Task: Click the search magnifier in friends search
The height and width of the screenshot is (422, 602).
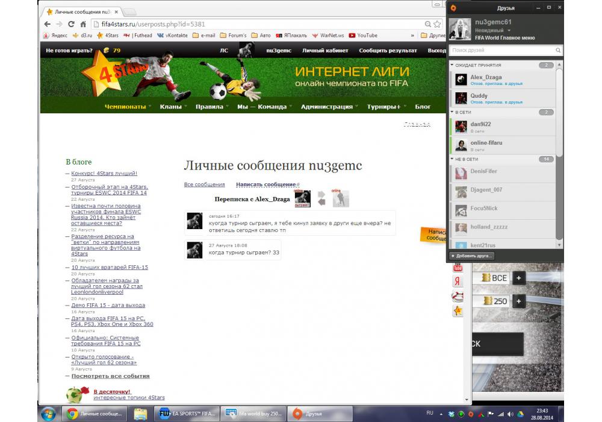Action: pyautogui.click(x=558, y=51)
